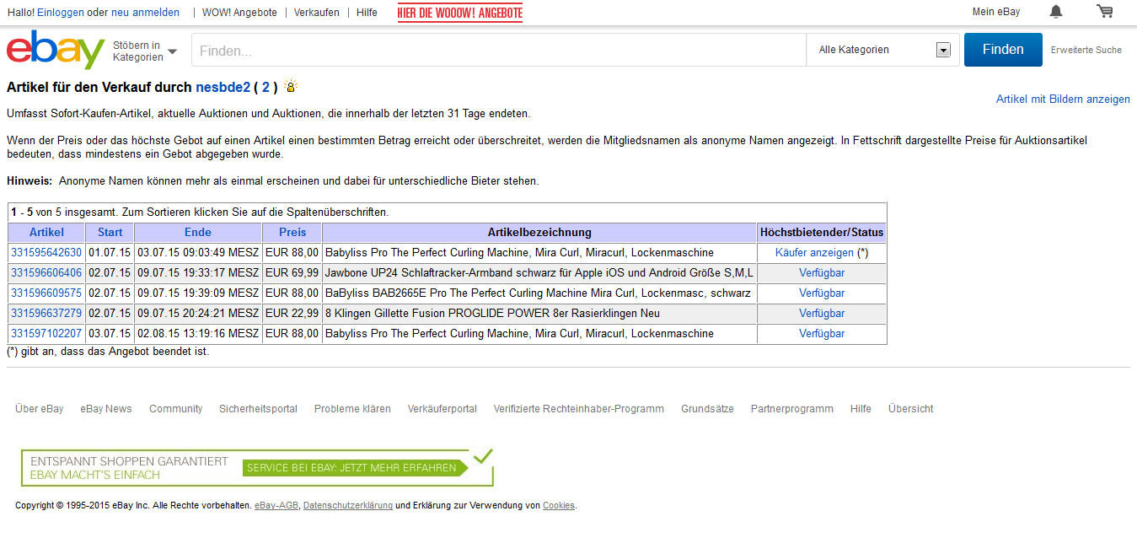Screen dimensions: 1137x554
Task: Open the Cookies link
Action: pyautogui.click(x=559, y=506)
